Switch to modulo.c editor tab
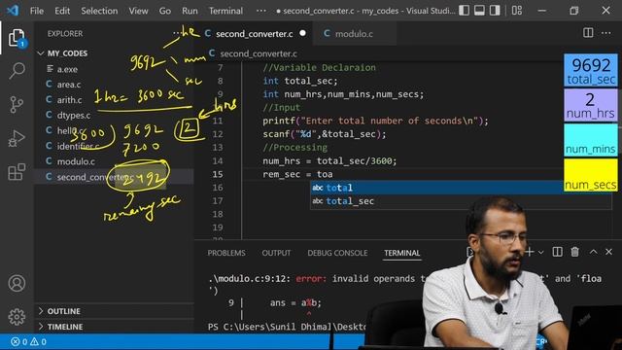 point(354,34)
